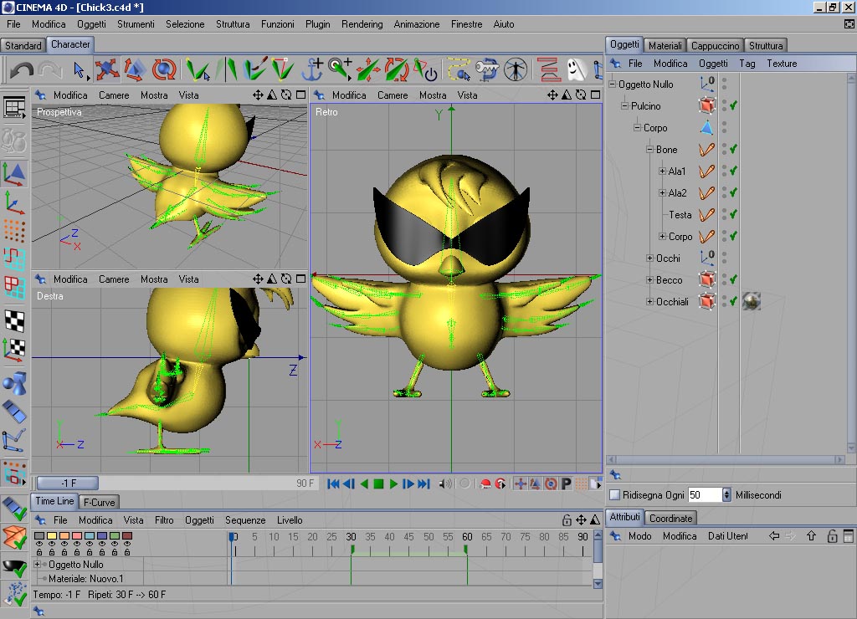Click the anchor with plus icon
The image size is (857, 619).
pos(313,69)
